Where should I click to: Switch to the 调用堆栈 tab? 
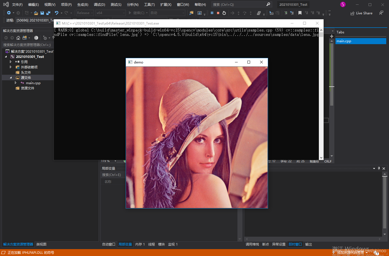pyautogui.click(x=252, y=244)
